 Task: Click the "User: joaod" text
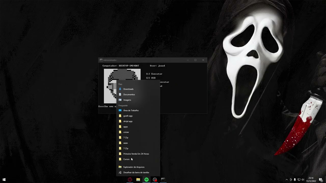pyautogui.click(x=157, y=66)
